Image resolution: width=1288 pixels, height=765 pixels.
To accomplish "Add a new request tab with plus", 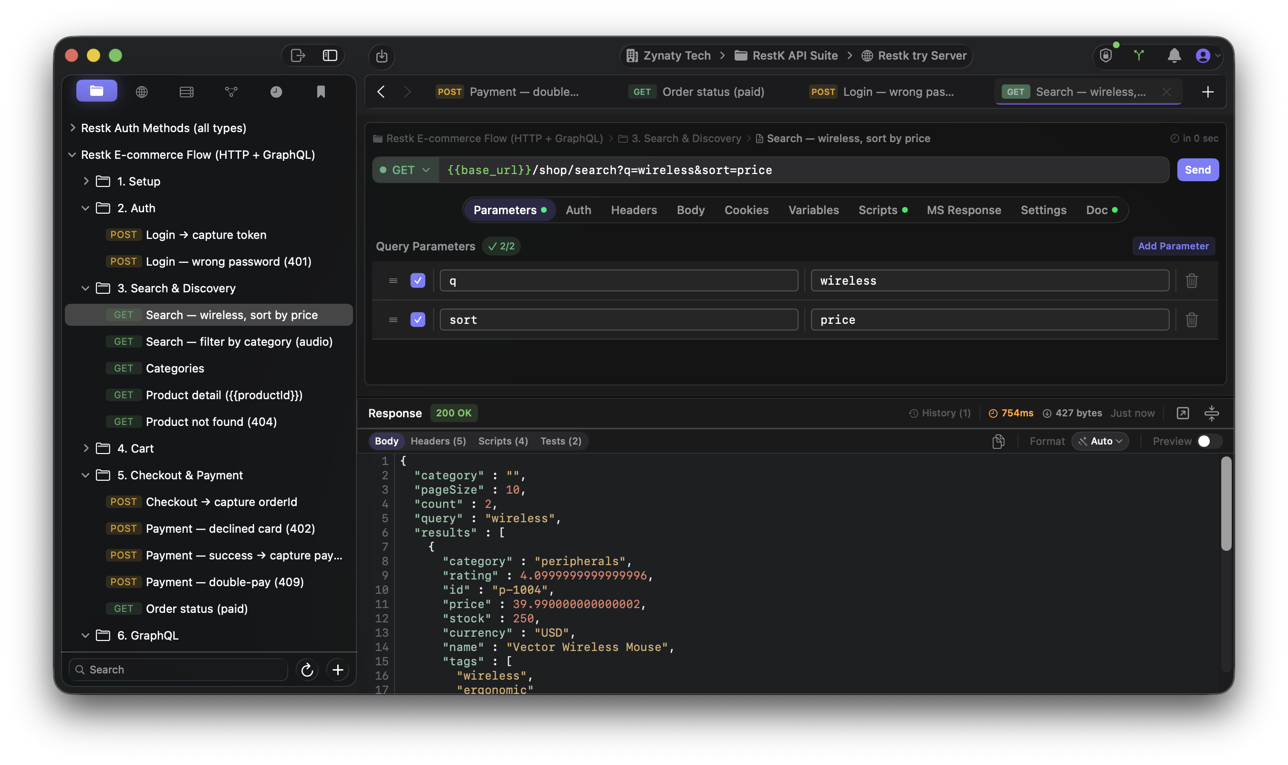I will pyautogui.click(x=1207, y=92).
